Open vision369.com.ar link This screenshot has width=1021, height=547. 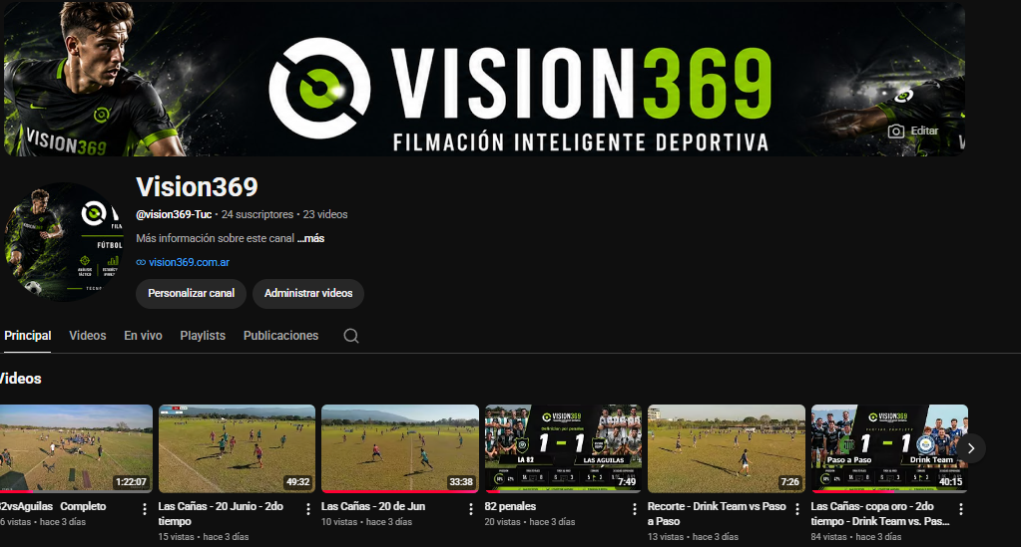(189, 263)
